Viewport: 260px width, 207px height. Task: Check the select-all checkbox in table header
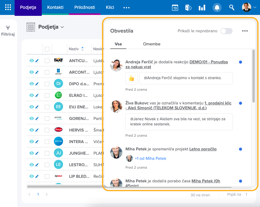[47, 49]
